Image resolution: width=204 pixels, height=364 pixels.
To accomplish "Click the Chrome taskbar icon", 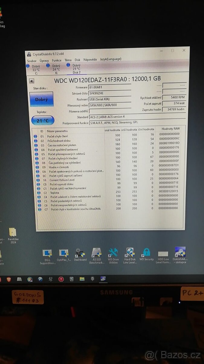I will point(30,279).
